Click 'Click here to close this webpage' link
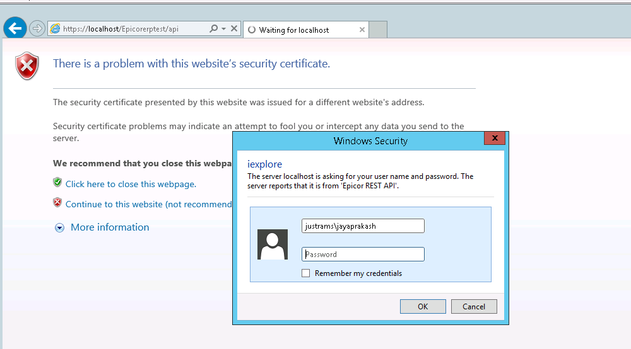631x349 pixels. (x=131, y=184)
